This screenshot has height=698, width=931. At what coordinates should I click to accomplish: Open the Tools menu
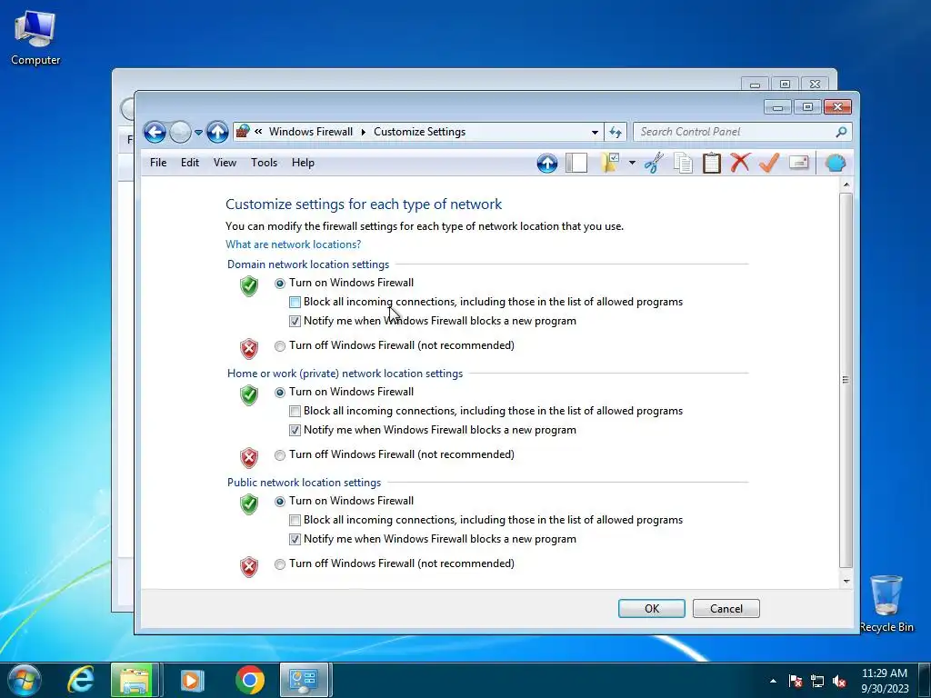click(265, 163)
